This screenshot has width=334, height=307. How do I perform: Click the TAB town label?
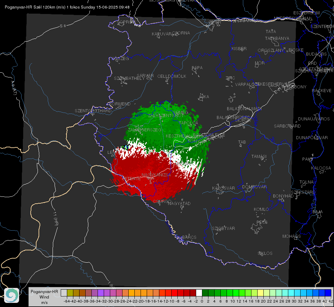pos(242,142)
